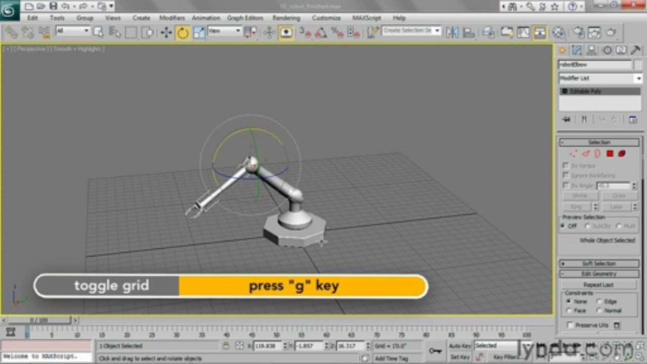
Task: Switch to the Hierarchy command panel tab
Action: coord(591,50)
